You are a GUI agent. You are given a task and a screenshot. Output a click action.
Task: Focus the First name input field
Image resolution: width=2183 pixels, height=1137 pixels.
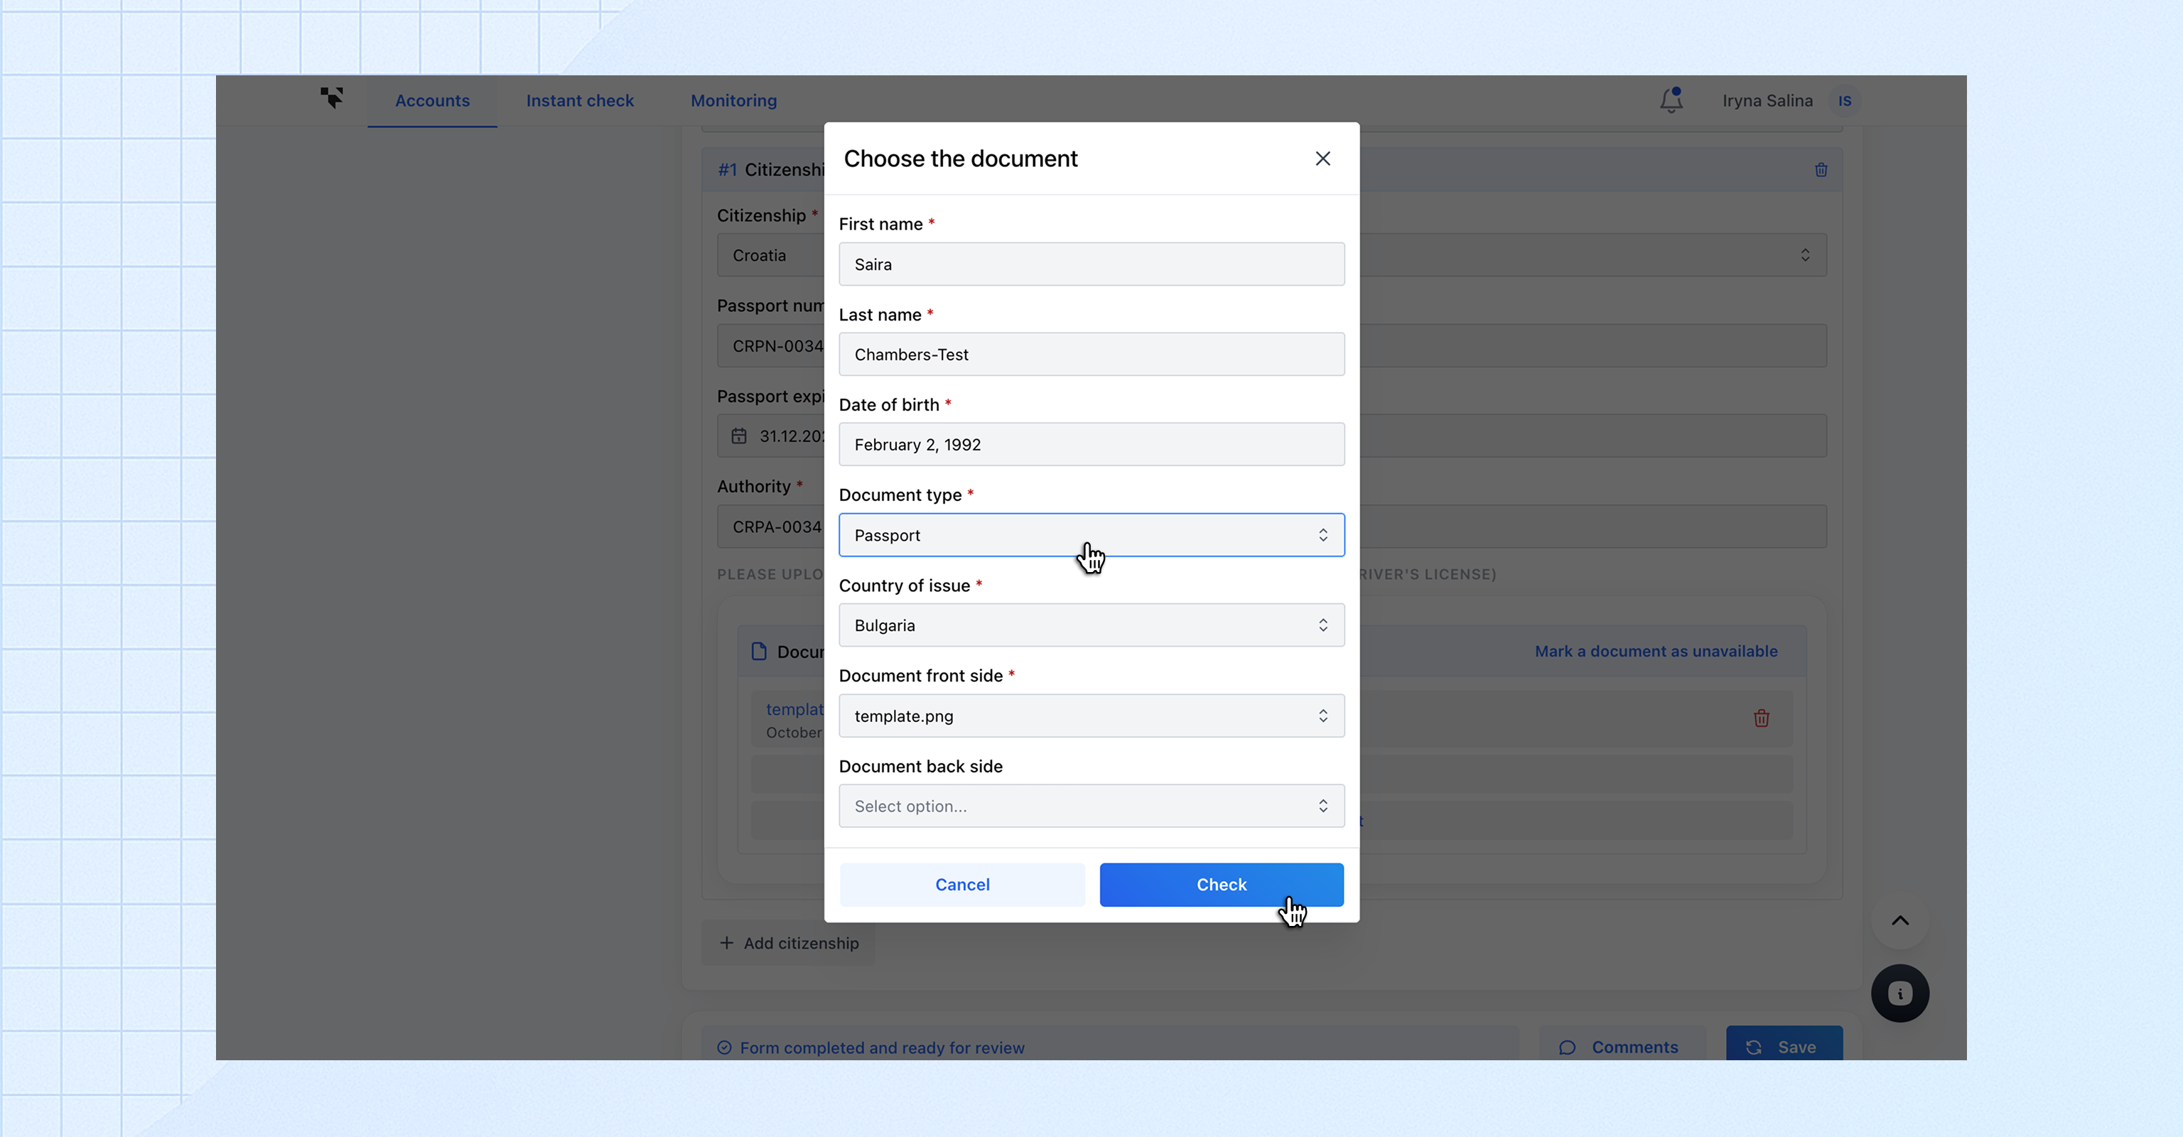1091,264
